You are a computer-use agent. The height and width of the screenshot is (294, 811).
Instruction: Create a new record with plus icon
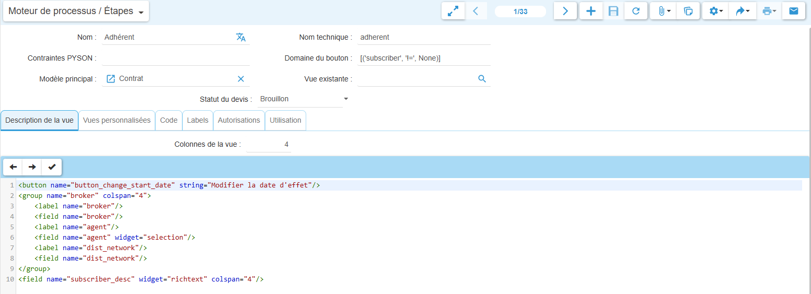pos(591,11)
